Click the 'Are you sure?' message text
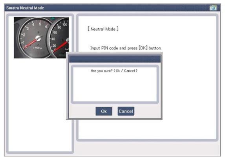Screen dimensions: 225x160 click(x=114, y=71)
